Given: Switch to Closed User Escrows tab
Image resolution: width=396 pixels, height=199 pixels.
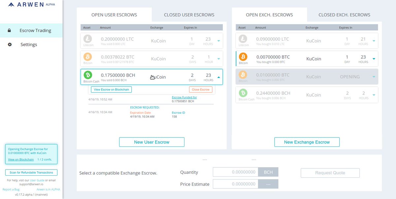Looking at the screenshot, I should 189,15.
